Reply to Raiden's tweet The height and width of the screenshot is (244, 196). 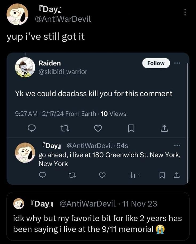[32, 129]
